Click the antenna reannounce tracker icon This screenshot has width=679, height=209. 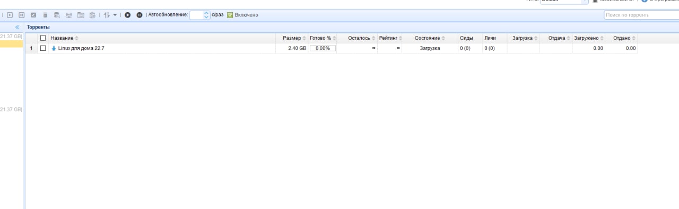(68, 15)
